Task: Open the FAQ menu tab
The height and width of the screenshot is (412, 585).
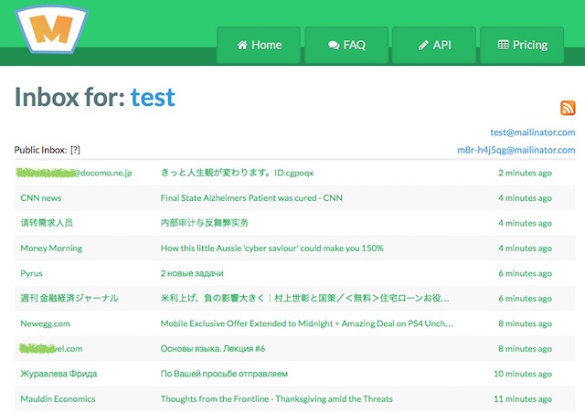Action: [346, 45]
